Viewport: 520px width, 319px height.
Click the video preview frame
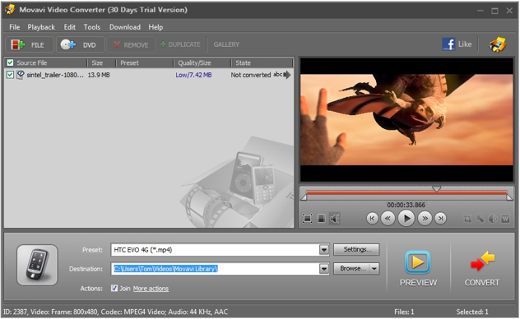(x=406, y=120)
